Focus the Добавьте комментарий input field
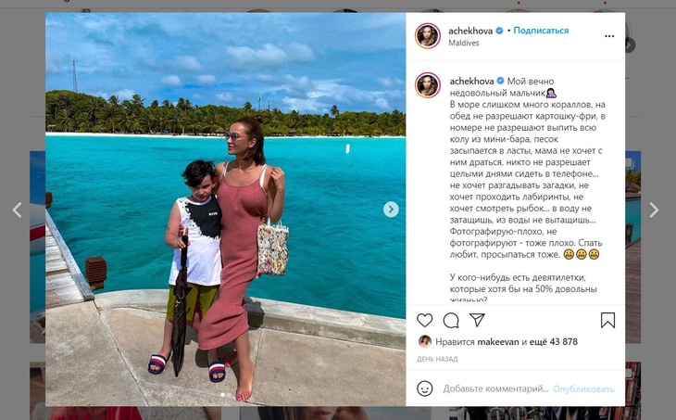This screenshot has height=420, width=676. click(x=495, y=388)
